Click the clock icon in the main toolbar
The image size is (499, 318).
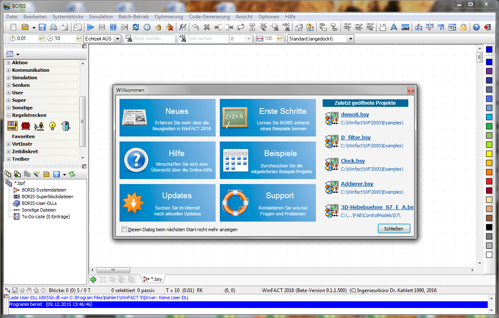point(147,27)
